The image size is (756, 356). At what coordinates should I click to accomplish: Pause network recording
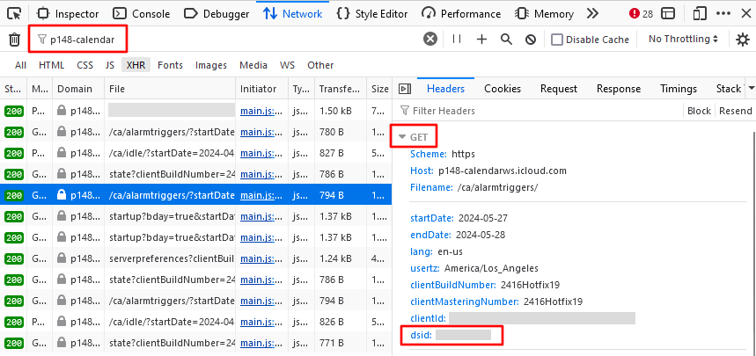point(457,39)
